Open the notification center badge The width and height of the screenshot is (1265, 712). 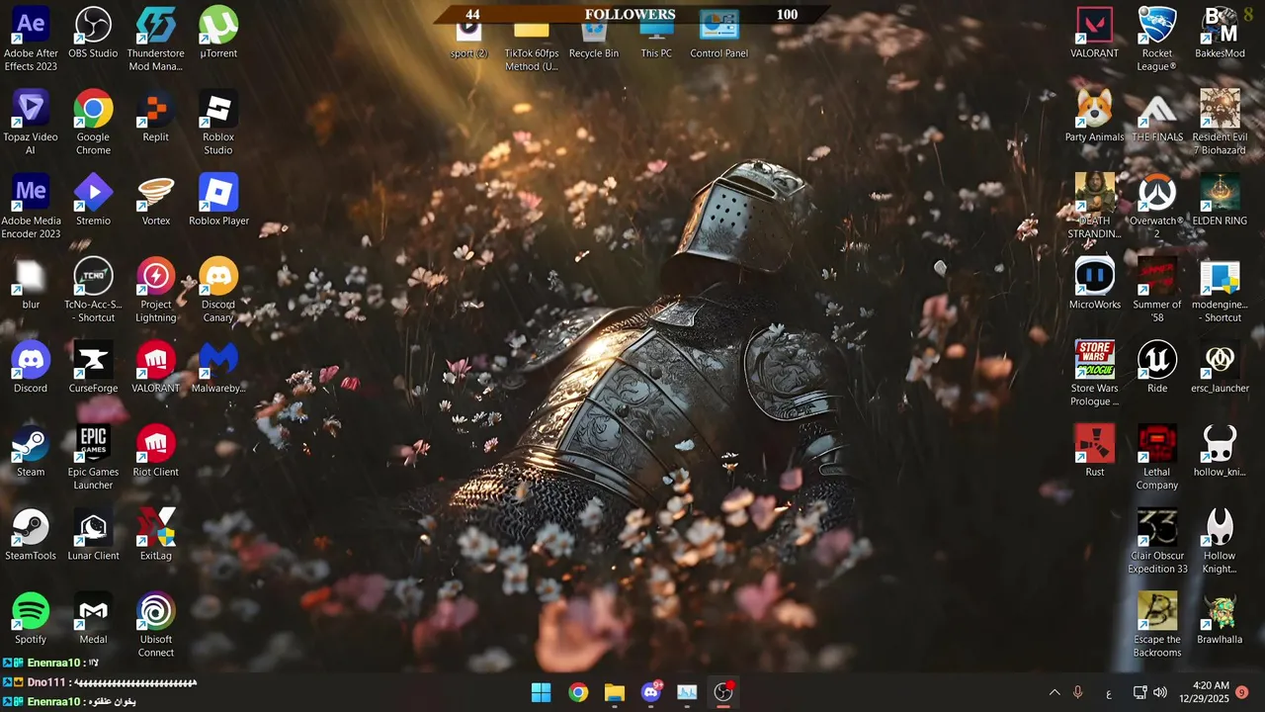(1242, 692)
